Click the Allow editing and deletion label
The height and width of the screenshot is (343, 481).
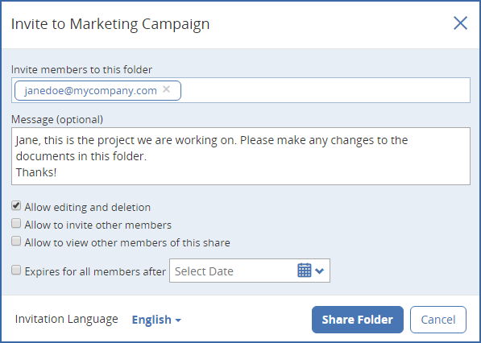[x=88, y=207]
